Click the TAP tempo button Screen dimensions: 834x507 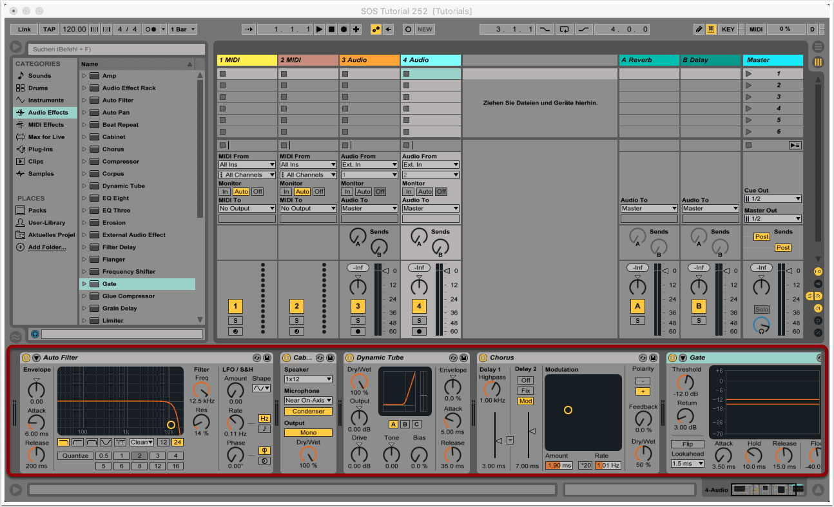click(49, 29)
